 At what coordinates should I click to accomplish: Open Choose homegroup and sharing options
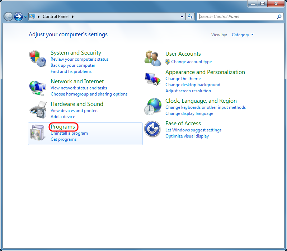[89, 94]
